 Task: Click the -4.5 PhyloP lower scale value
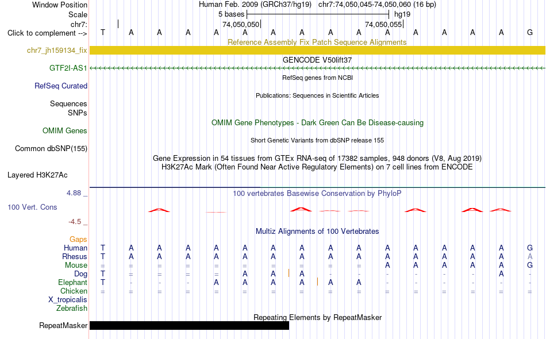75,222
